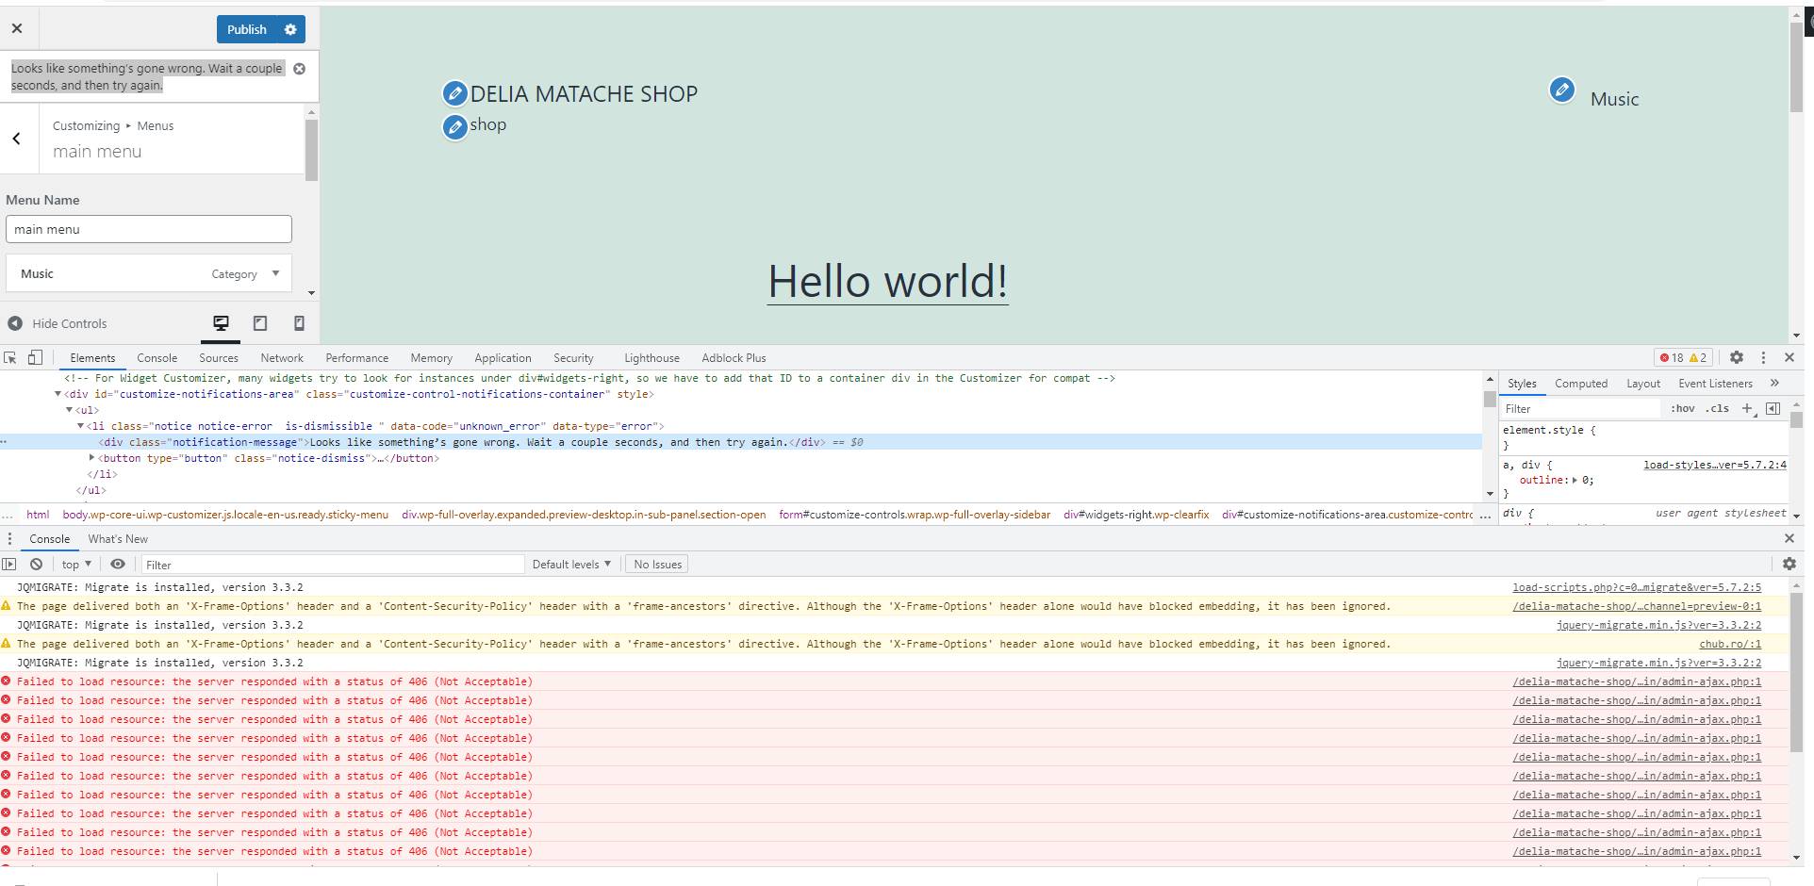
Task: Edit navigation menu pencil icon
Action: tap(1561, 90)
